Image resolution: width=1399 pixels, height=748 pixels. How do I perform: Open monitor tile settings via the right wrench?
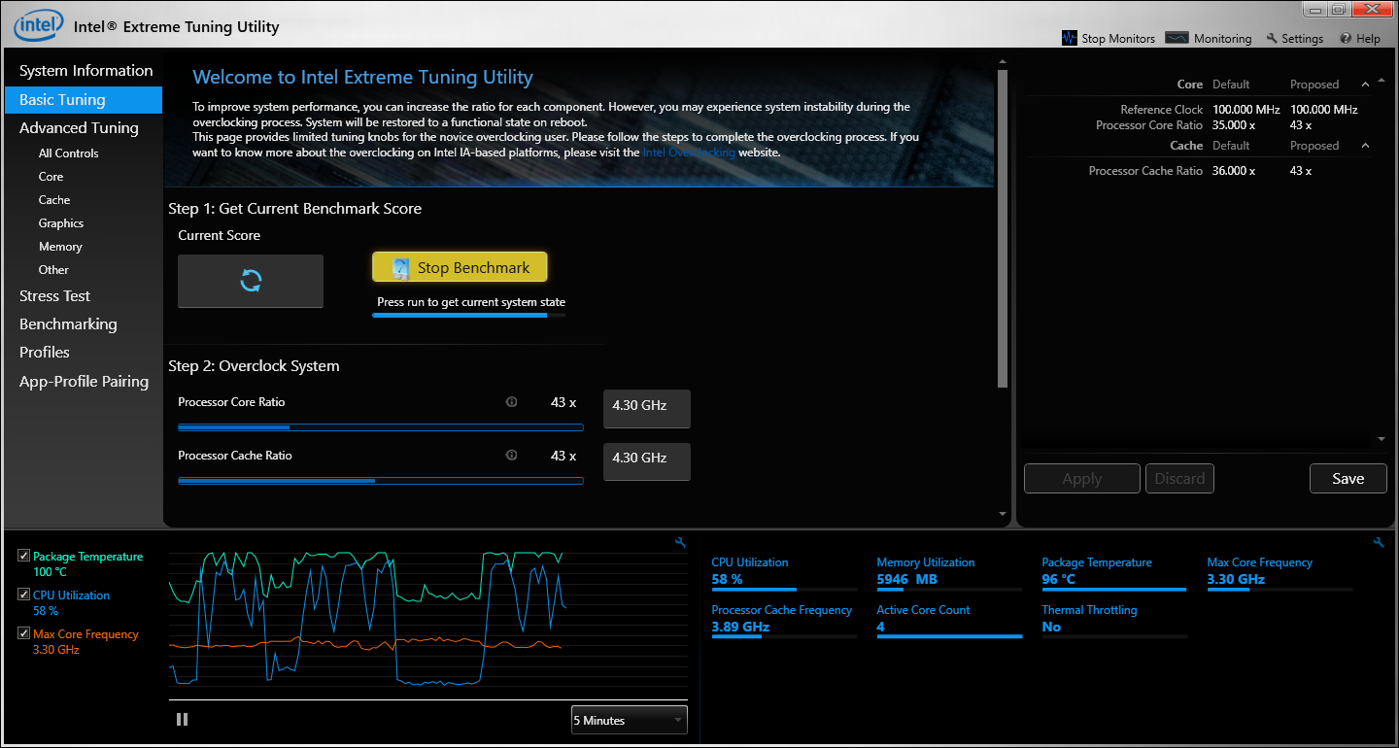(1379, 542)
